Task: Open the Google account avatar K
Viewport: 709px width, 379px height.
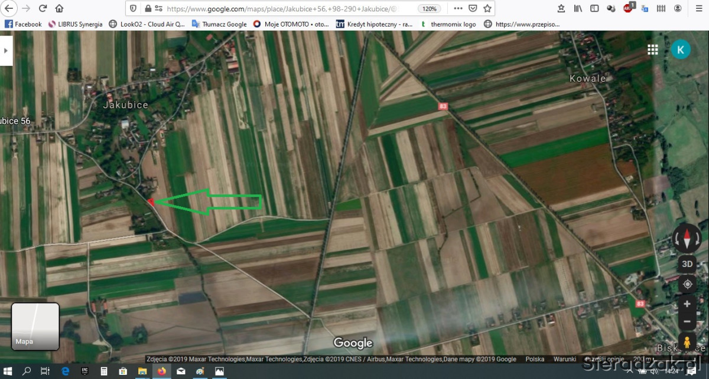Action: 681,50
